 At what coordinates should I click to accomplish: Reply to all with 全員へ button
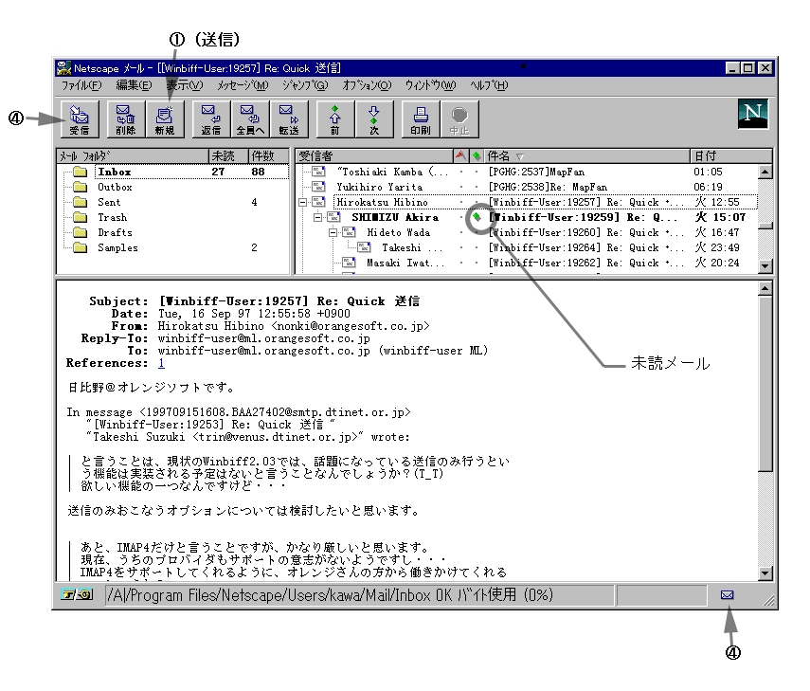click(250, 119)
